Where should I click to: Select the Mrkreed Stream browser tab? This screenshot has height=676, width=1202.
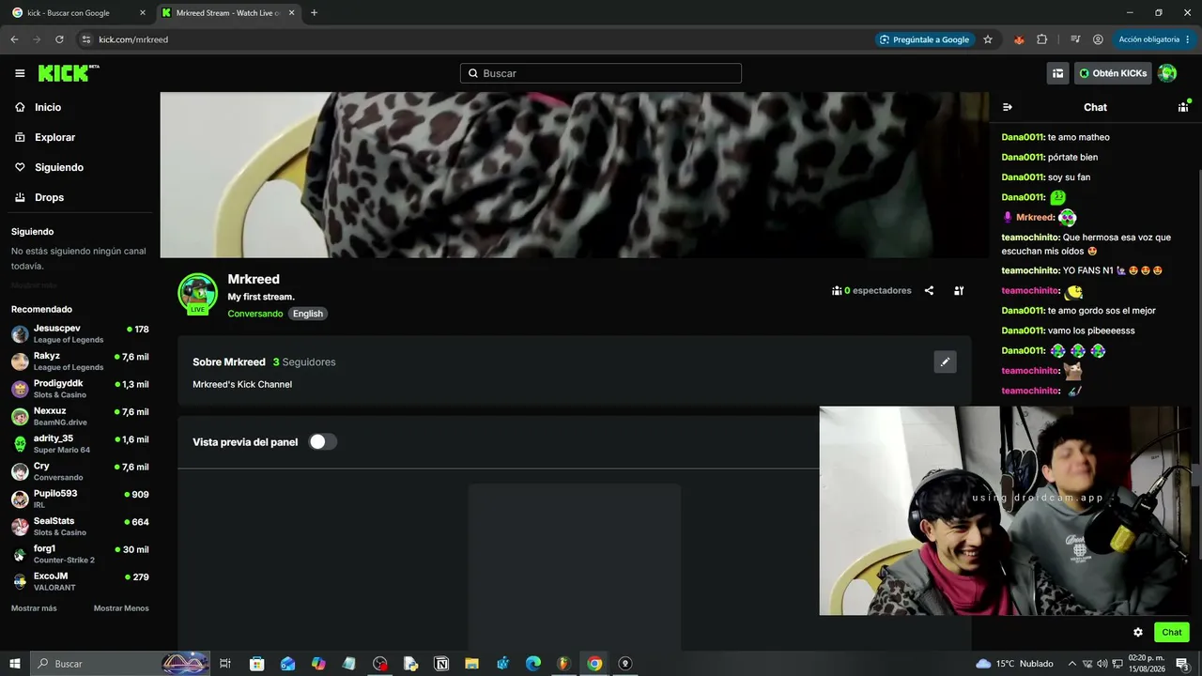click(x=228, y=13)
